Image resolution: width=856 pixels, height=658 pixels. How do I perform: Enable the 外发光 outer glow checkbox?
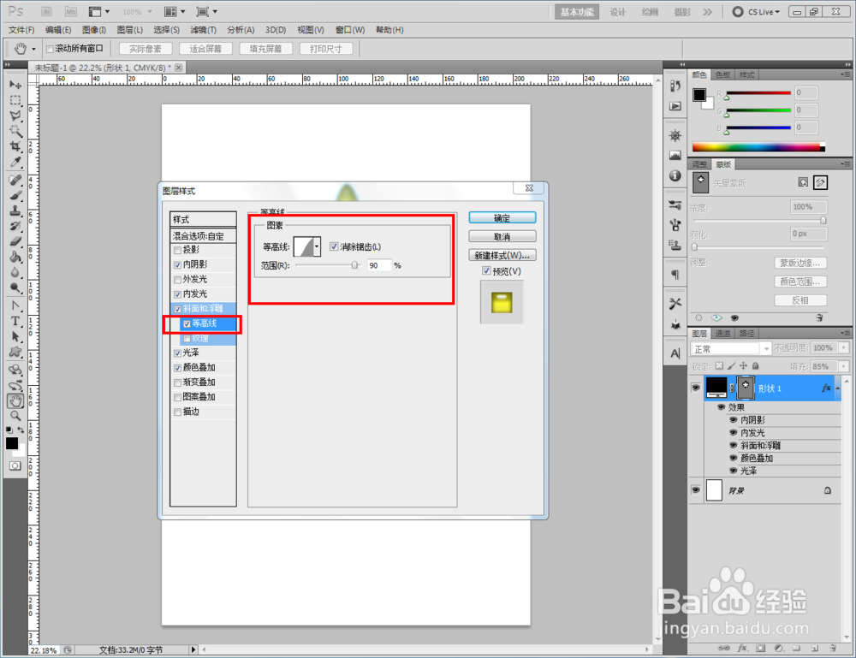177,280
